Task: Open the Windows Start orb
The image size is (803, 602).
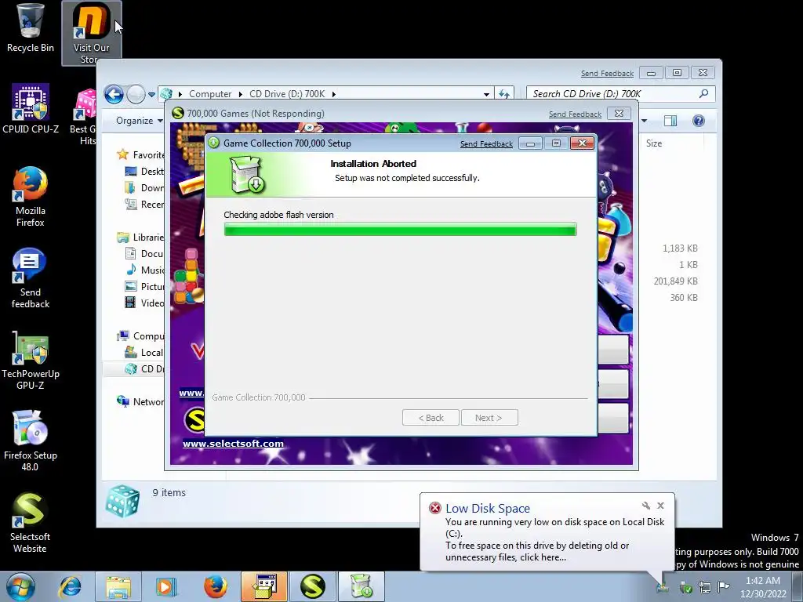Action: click(x=20, y=586)
